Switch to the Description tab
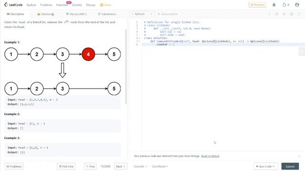 tap(15, 14)
